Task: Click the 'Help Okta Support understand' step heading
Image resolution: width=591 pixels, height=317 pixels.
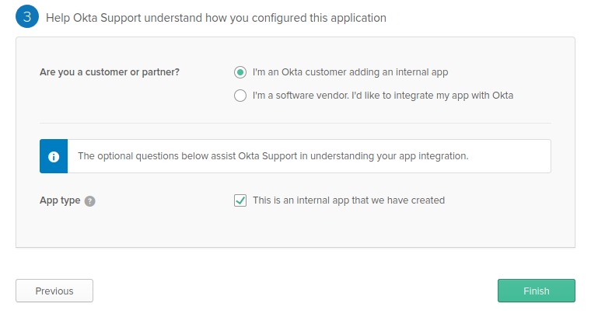Action: (x=216, y=18)
